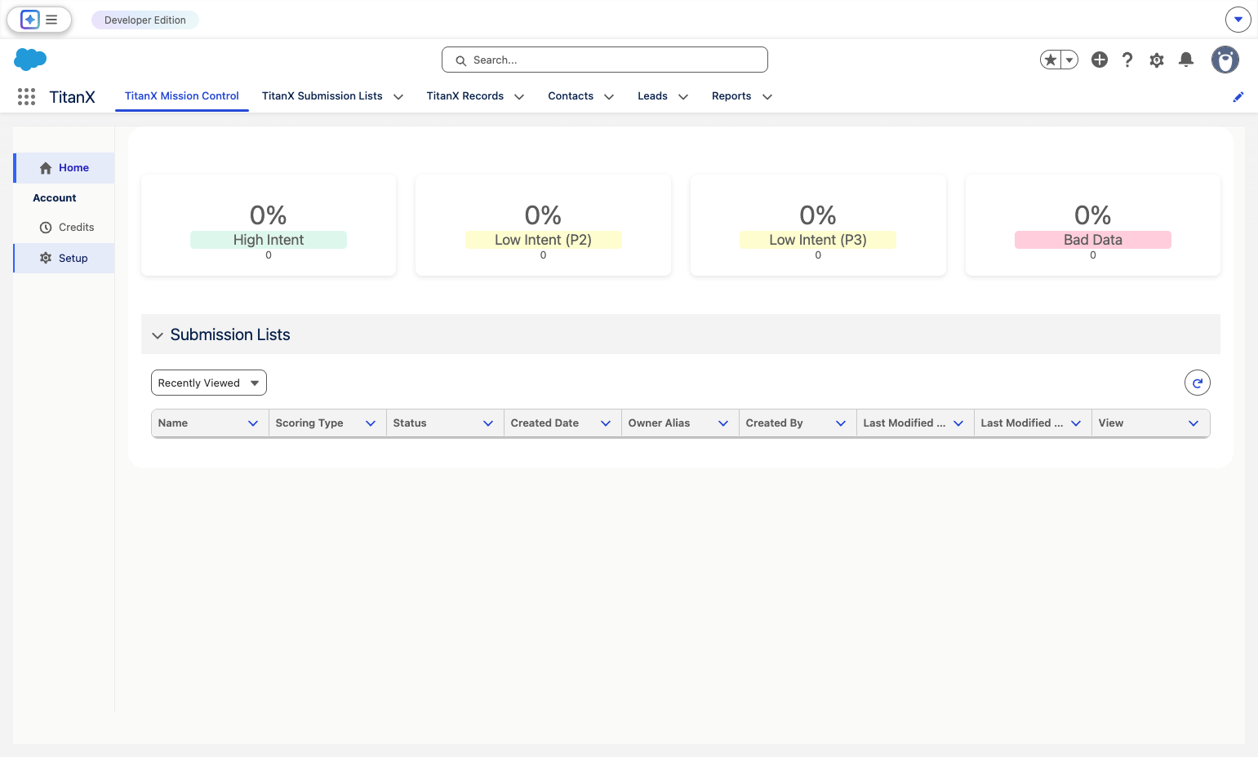Open the App Launcher grid icon

pos(26,96)
